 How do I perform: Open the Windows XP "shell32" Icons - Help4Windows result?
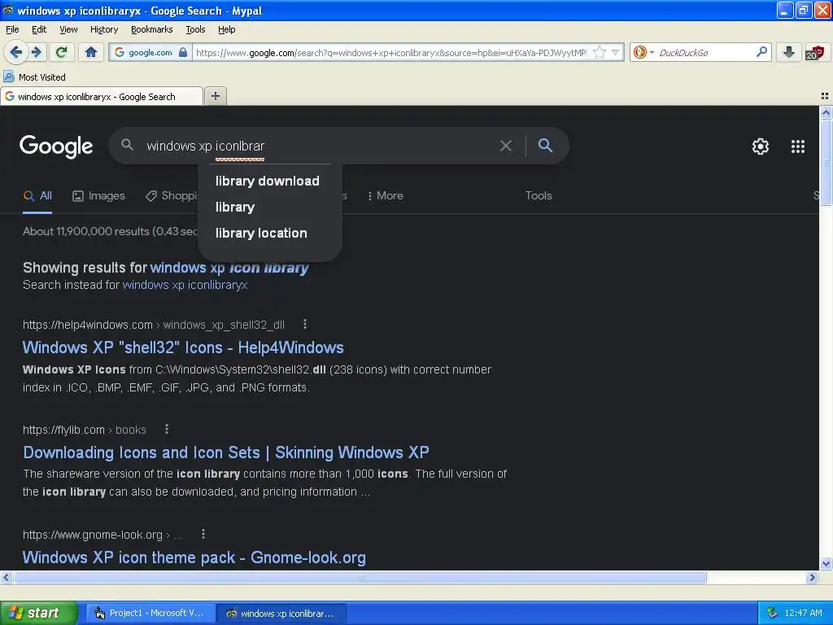point(183,347)
